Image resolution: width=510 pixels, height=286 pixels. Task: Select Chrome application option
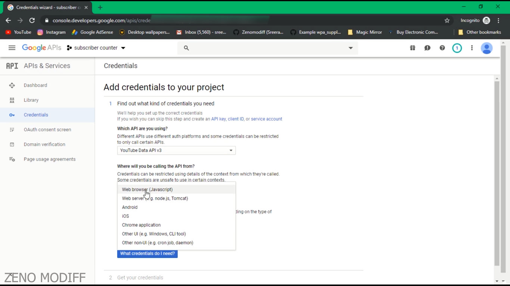pyautogui.click(x=176, y=225)
